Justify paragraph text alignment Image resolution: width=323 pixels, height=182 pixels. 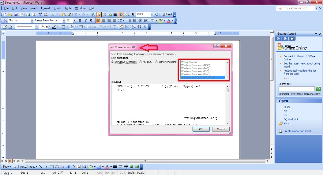pyautogui.click(x=114, y=21)
